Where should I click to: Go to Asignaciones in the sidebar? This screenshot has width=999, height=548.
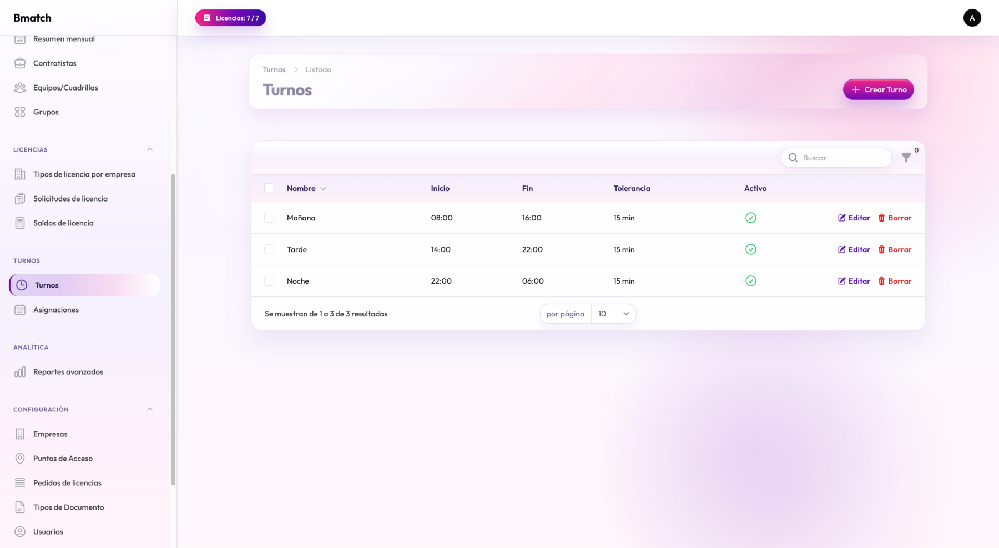(84, 310)
